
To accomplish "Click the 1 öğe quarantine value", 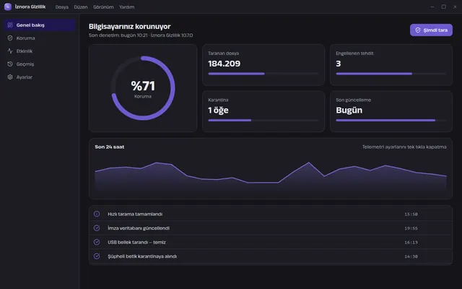I will [x=218, y=111].
